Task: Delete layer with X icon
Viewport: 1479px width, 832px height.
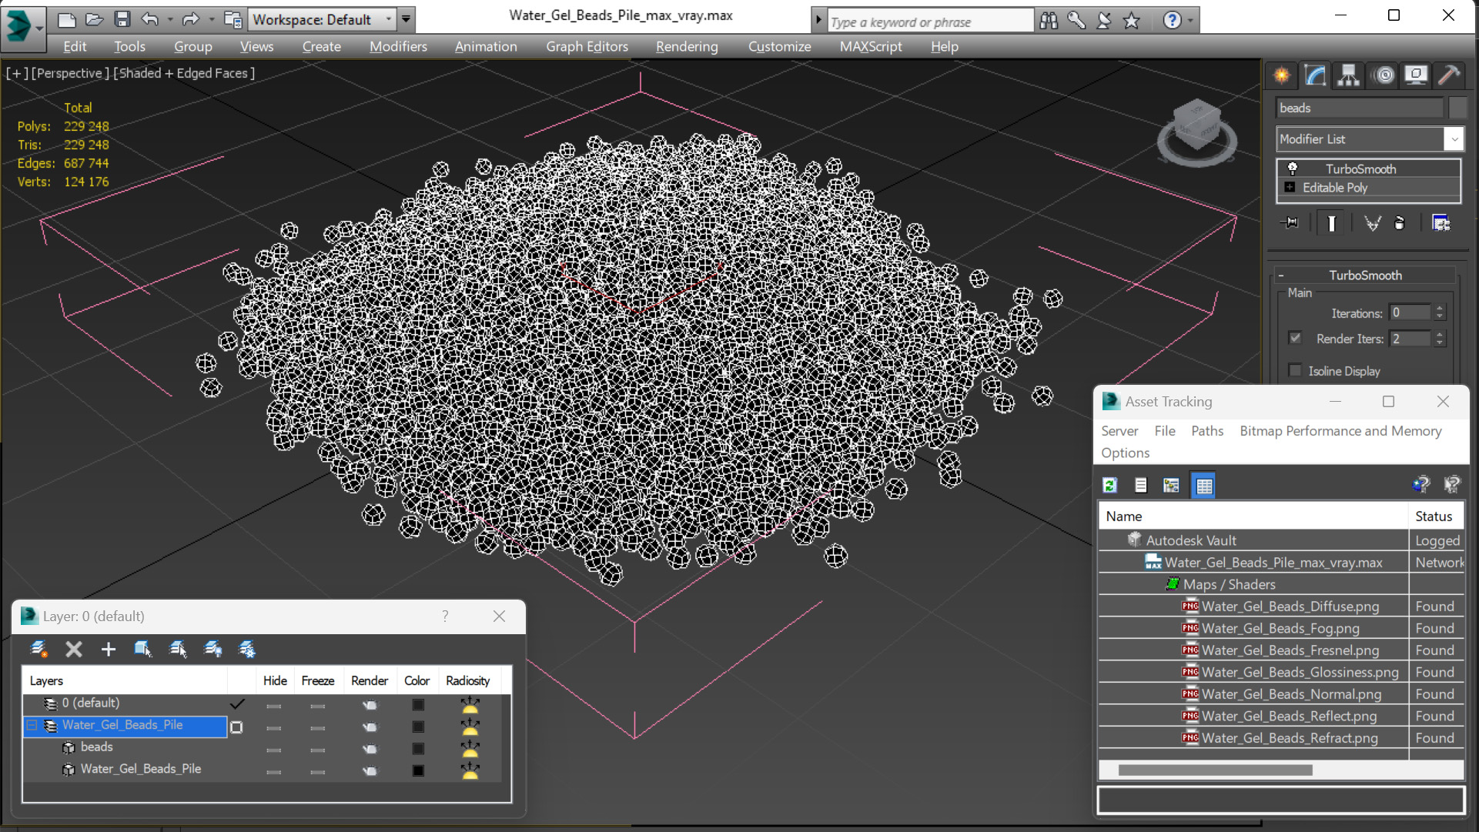Action: (x=74, y=649)
